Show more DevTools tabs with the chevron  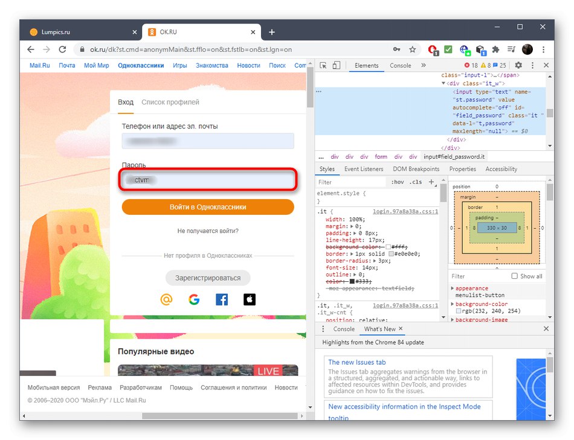tap(424, 65)
